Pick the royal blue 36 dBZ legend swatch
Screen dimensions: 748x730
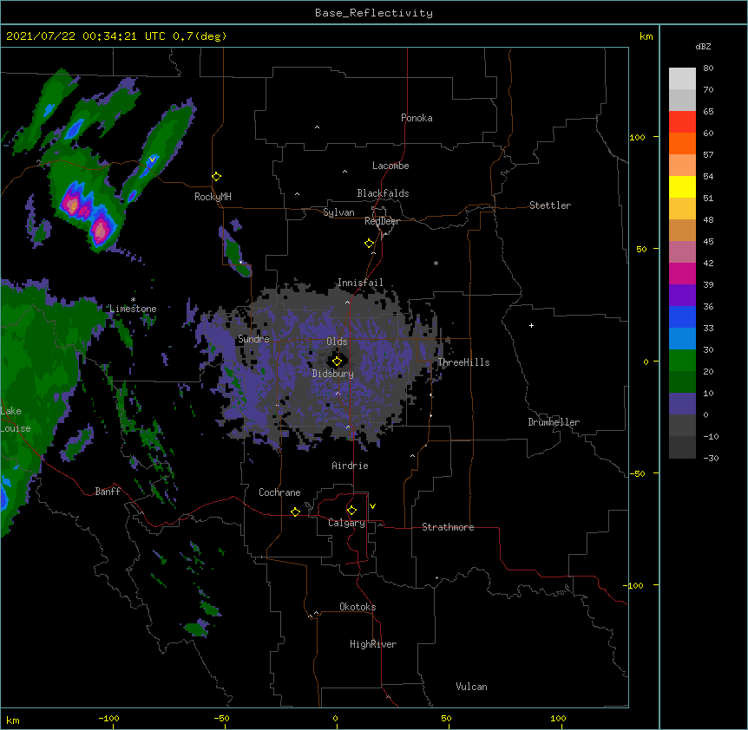[682, 316]
